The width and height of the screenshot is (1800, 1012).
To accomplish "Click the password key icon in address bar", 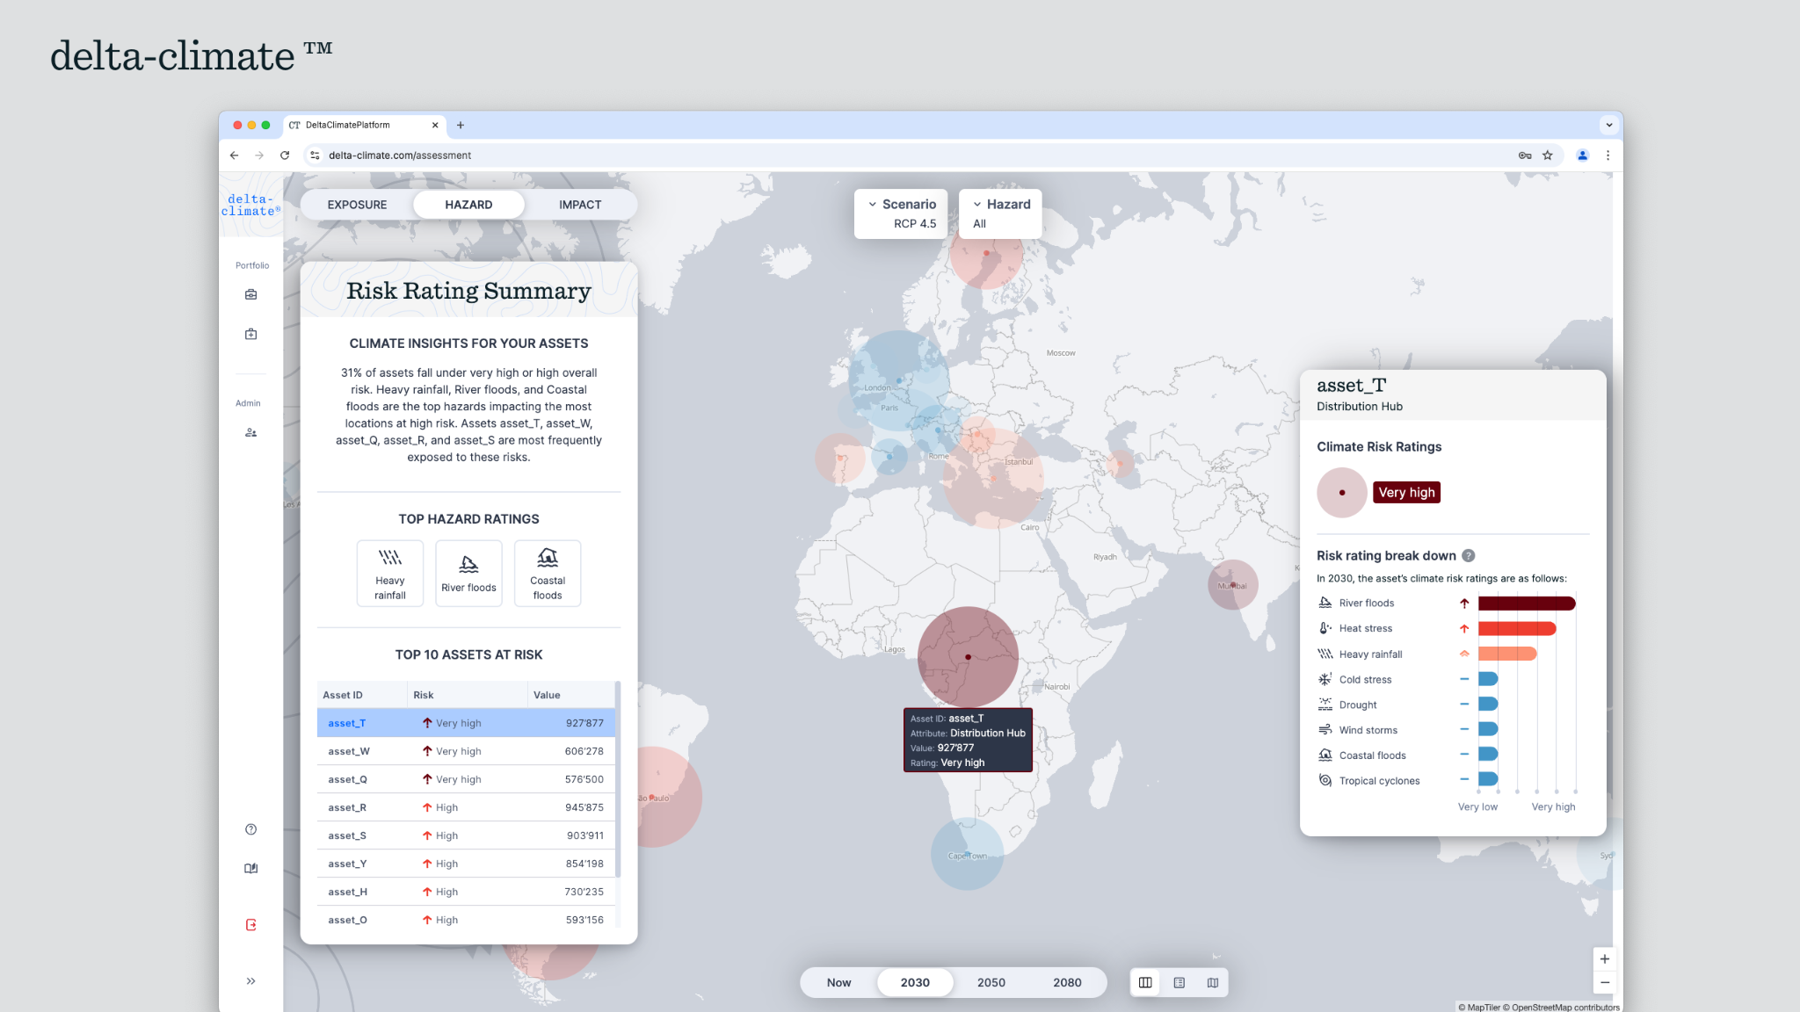I will point(1525,155).
